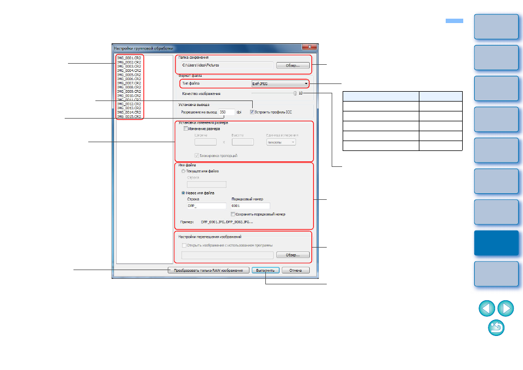Open the Тип файла Exif-JPEG dropdown
This screenshot has height=370, width=523.
click(x=280, y=83)
